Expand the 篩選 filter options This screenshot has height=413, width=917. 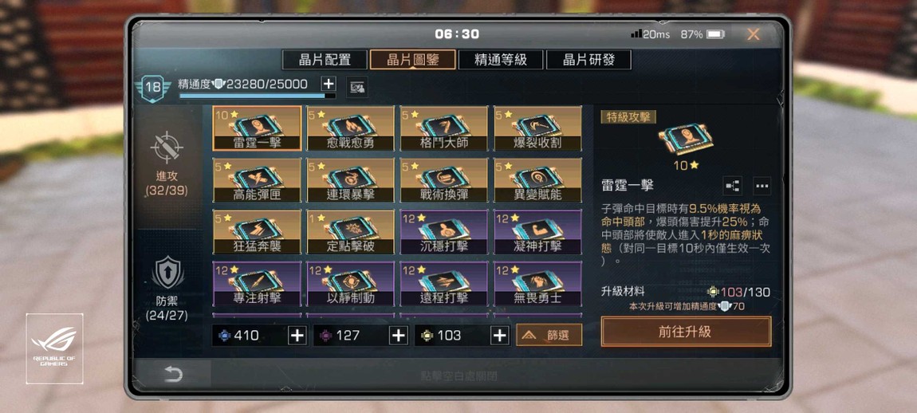pos(549,335)
